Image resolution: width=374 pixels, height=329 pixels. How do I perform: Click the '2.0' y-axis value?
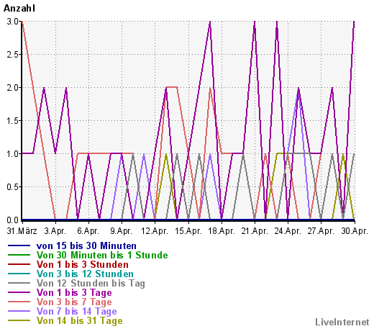tap(12, 88)
